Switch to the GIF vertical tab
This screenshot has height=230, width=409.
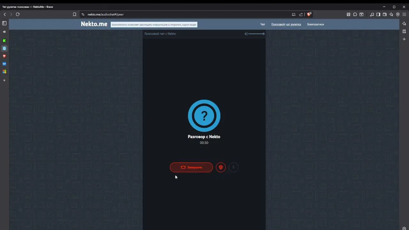[4, 64]
